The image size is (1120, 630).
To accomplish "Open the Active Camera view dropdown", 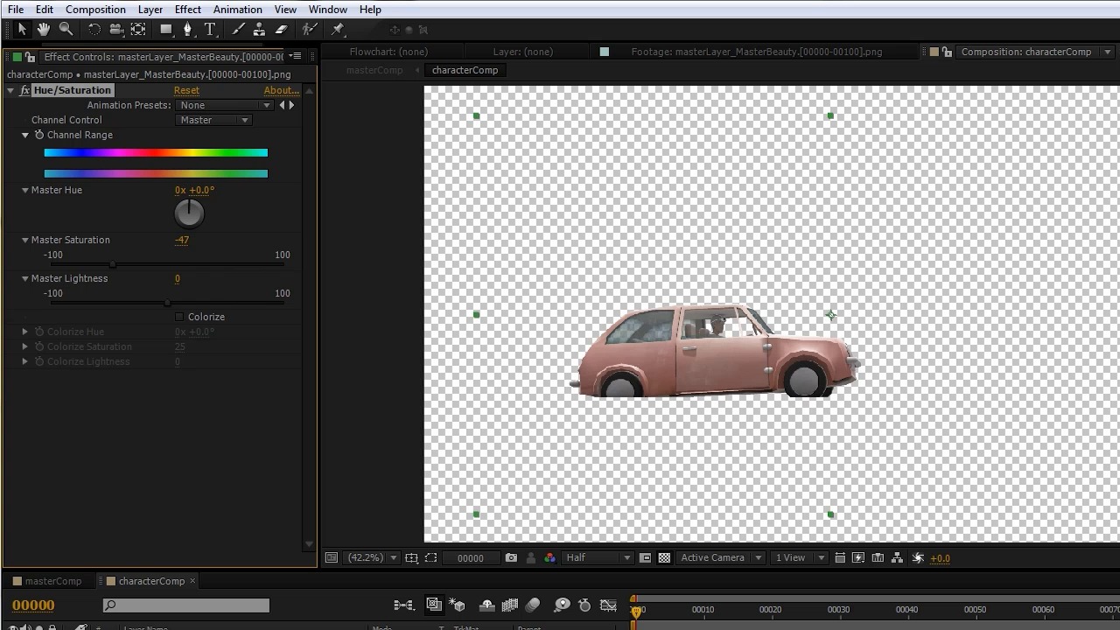I will (x=722, y=557).
